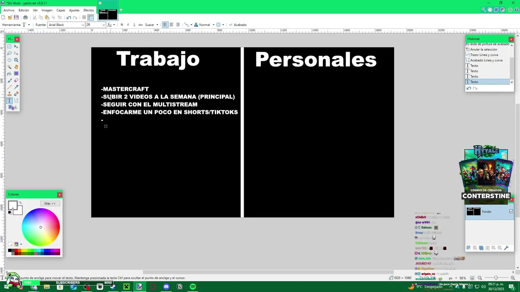
Task: Select the Move Selection tool
Action: coord(16,53)
